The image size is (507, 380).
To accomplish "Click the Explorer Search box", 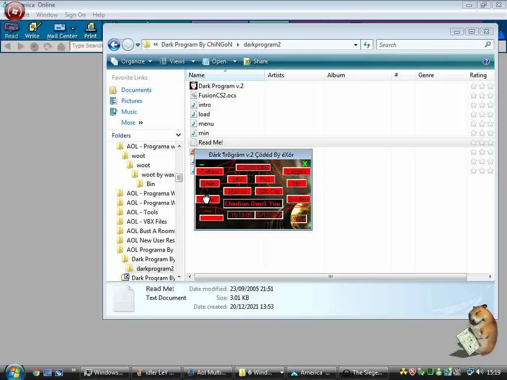I will click(435, 45).
